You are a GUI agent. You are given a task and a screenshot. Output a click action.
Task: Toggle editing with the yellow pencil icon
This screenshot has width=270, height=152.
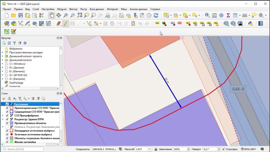click(65, 24)
